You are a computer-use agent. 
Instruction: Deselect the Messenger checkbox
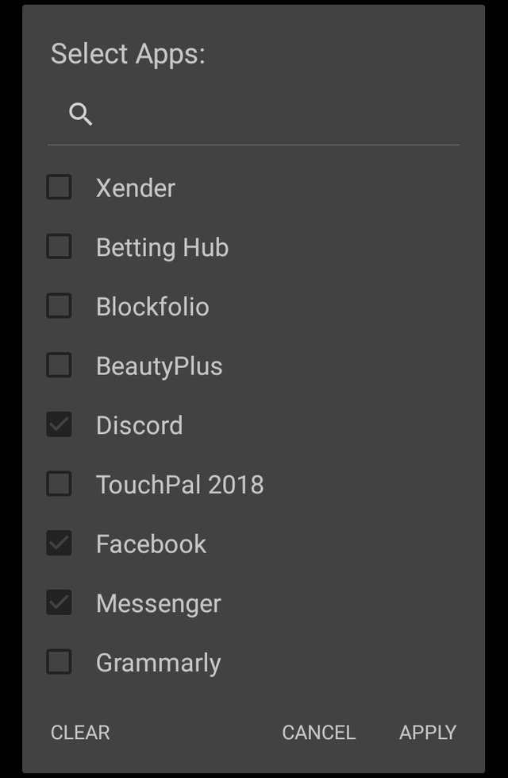click(x=59, y=602)
